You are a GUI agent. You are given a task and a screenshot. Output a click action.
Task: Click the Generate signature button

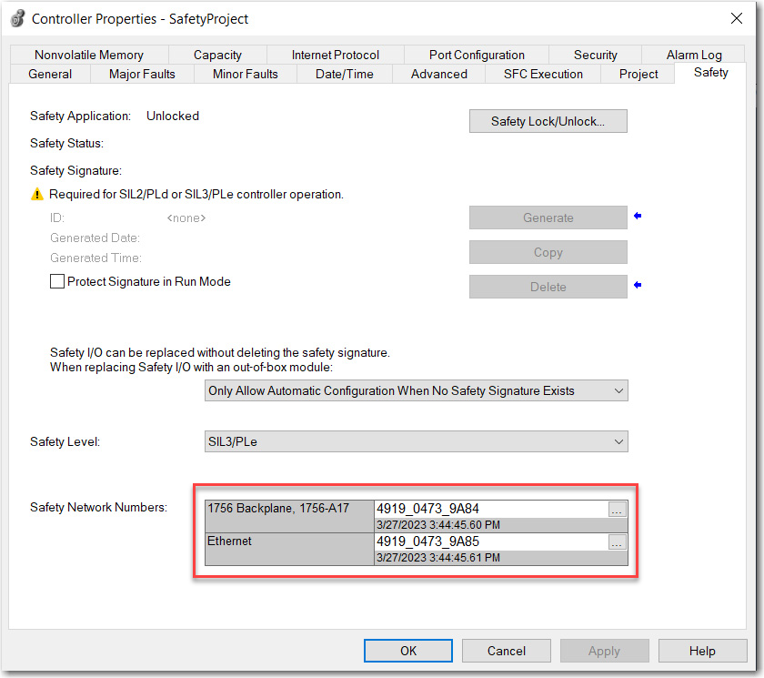tap(548, 218)
